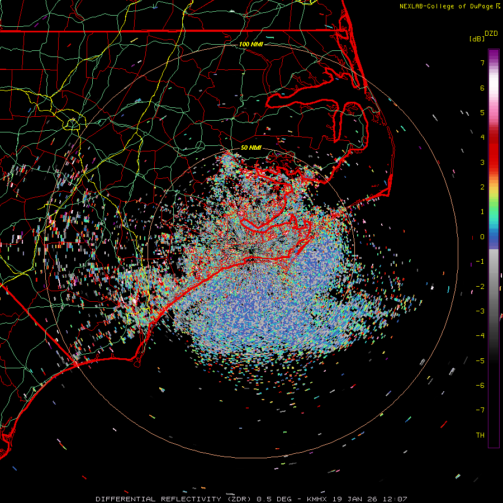The image size is (503, 503).
Task: Click the 4 value on color scale
Action: pyautogui.click(x=482, y=137)
